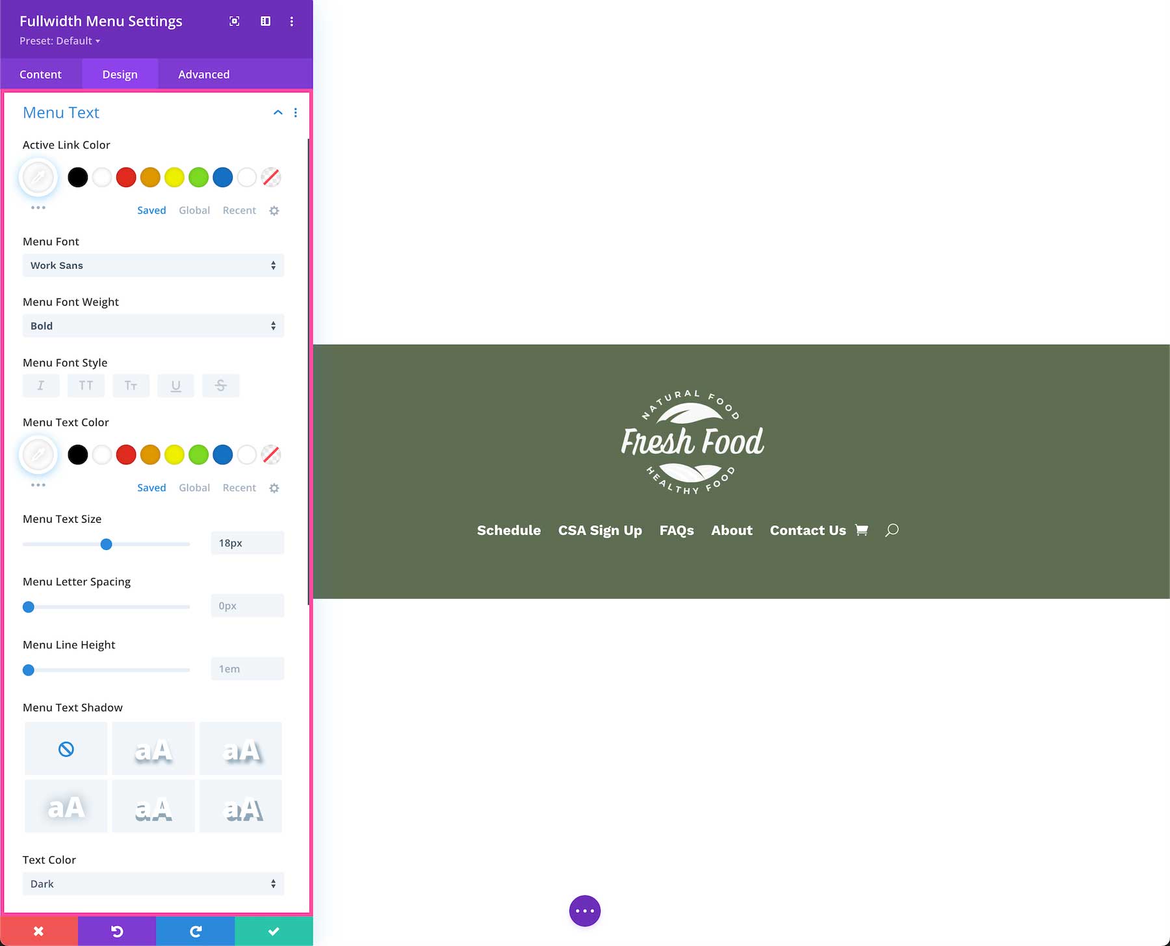Click the shopping cart icon in the menu preview

coord(861,530)
